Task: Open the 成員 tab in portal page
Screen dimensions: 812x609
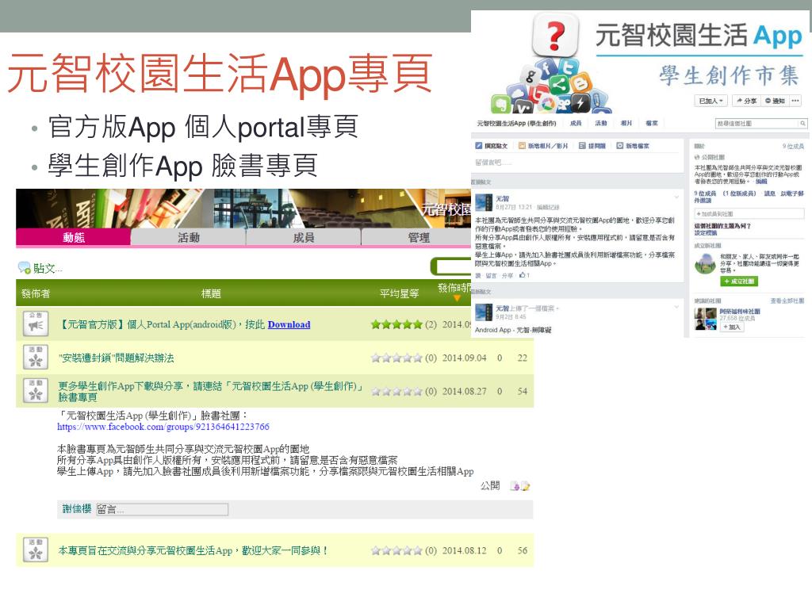Action: [304, 237]
